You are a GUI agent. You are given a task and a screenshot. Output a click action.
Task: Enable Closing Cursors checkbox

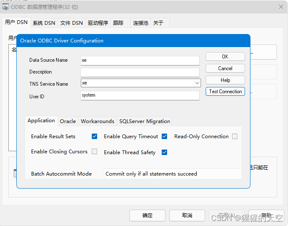coord(94,152)
